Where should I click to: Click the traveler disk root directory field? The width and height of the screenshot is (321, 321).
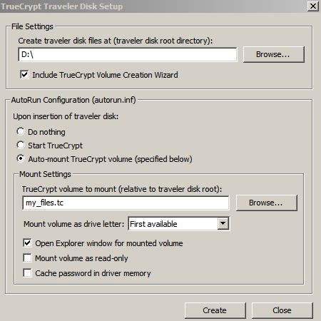click(x=128, y=55)
